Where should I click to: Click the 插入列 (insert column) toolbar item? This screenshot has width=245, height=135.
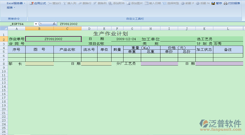click(70, 3)
